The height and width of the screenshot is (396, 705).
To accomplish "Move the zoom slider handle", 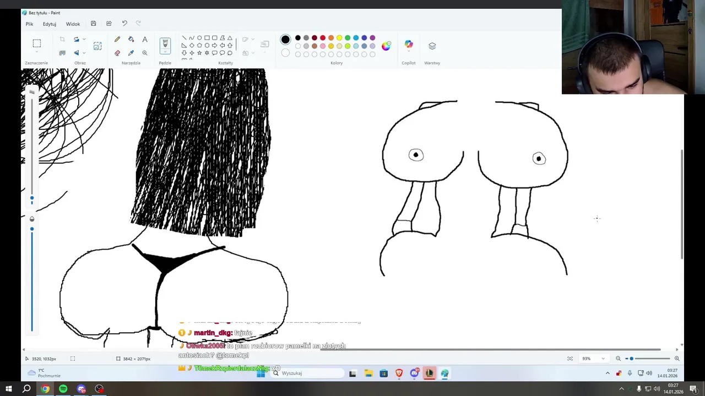I will 632,359.
